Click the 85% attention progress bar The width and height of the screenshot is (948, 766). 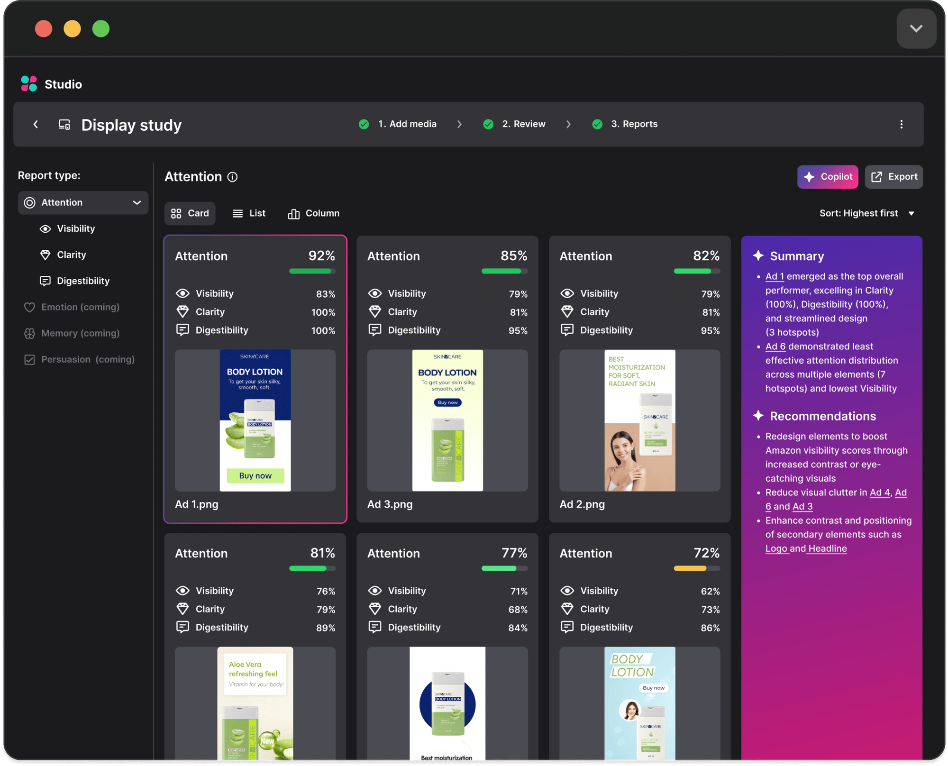coord(504,271)
